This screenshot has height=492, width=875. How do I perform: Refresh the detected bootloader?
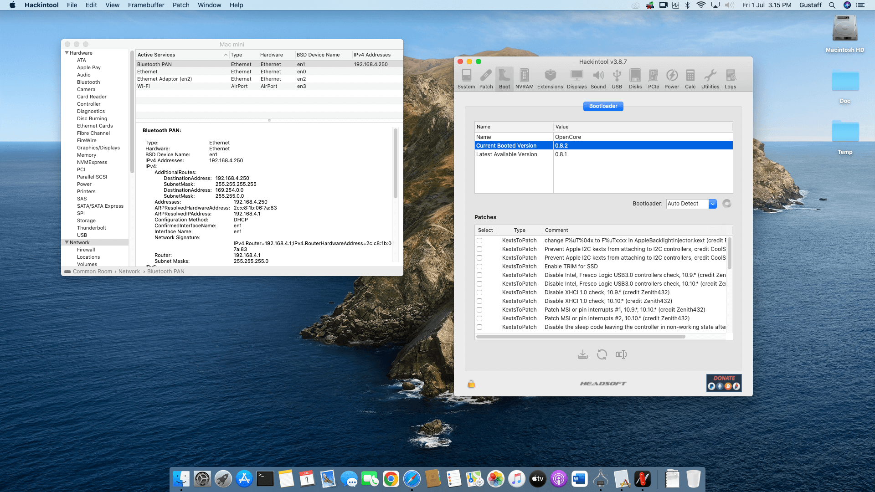tap(726, 204)
